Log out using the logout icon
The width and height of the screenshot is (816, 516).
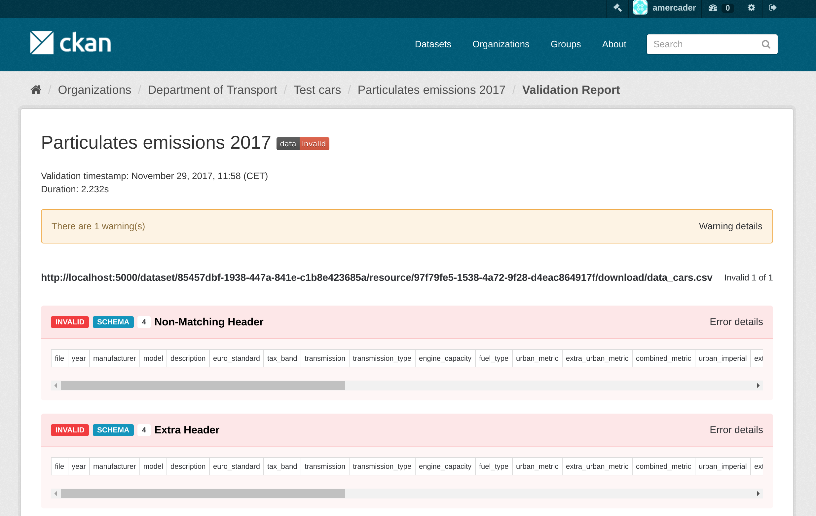point(773,8)
